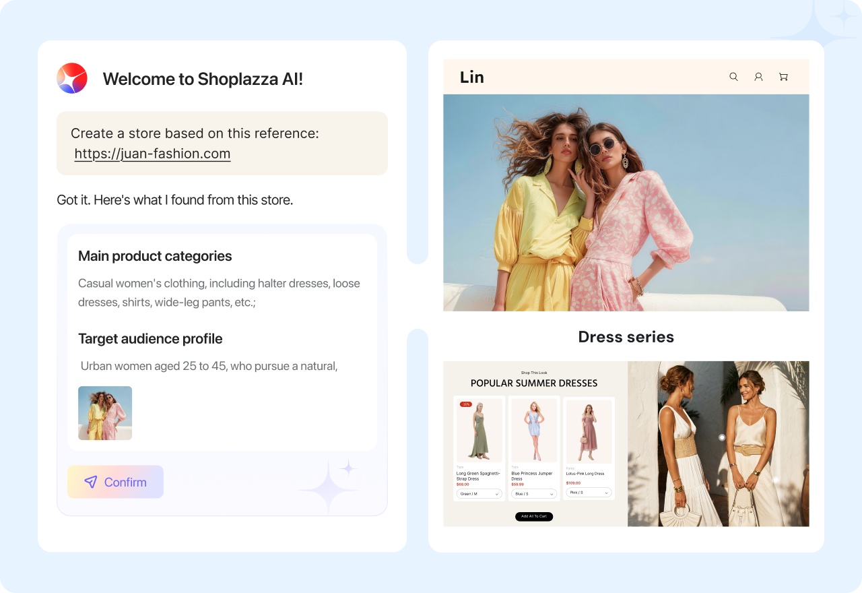Click the Add All To Cart button
The image size is (862, 593).
coord(534,516)
